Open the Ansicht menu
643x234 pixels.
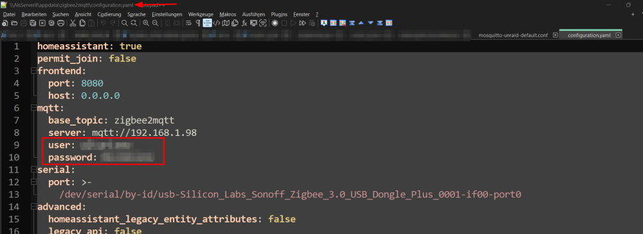[x=83, y=14]
